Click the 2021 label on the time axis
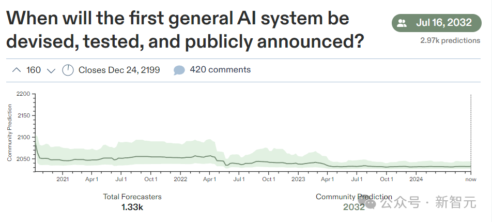 63,179
